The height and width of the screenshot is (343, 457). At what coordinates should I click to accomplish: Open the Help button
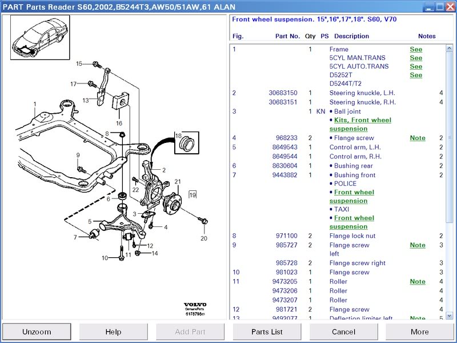coord(113,332)
